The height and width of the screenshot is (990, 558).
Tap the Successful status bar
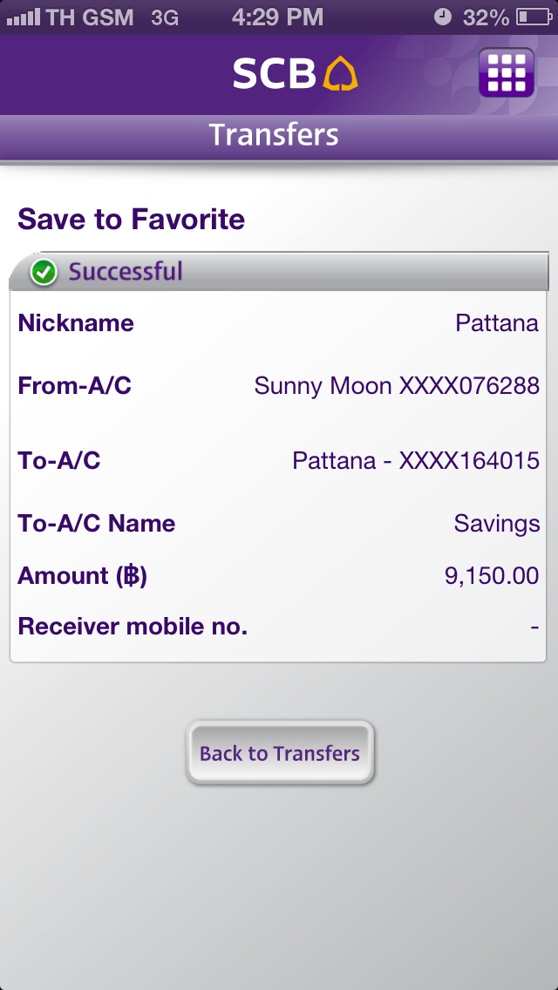pyautogui.click(x=279, y=272)
